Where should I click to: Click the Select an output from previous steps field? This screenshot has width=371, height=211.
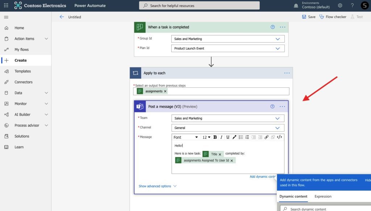coord(211,91)
